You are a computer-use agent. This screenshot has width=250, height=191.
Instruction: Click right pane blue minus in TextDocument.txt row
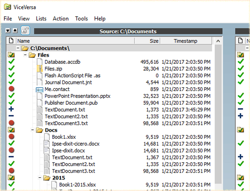tap(240, 109)
